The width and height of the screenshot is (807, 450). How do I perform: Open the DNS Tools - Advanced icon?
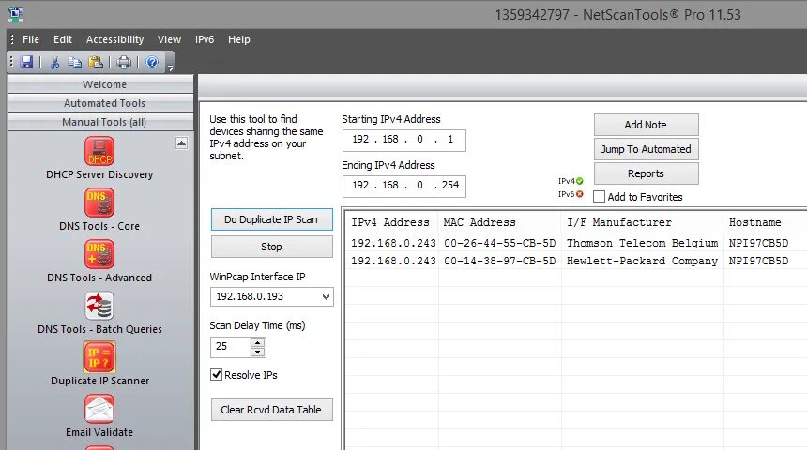point(99,254)
